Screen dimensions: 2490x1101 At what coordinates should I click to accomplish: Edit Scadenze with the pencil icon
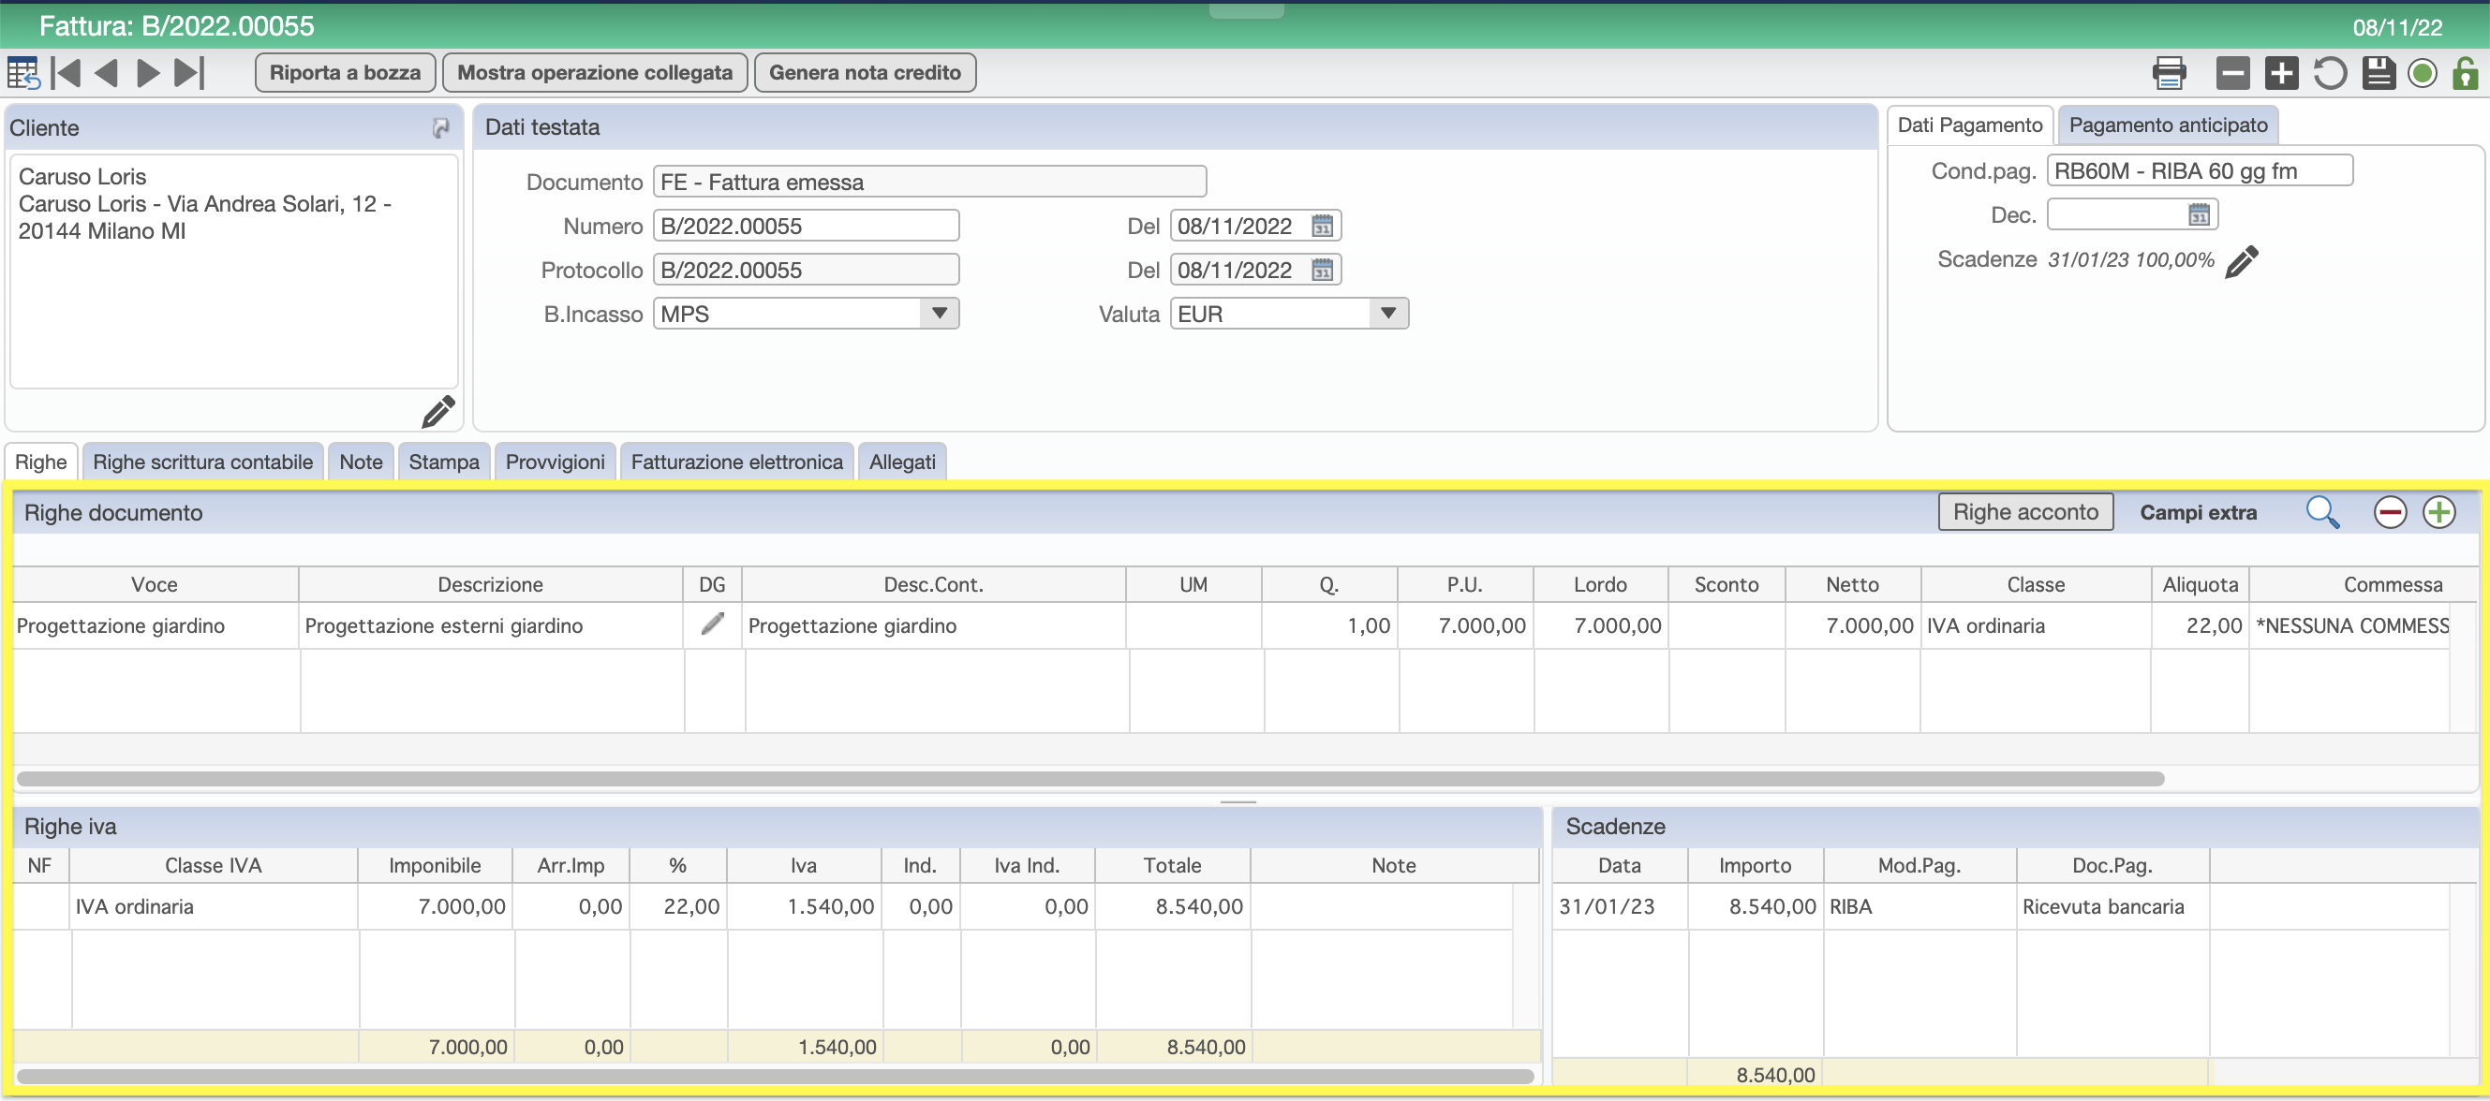click(2242, 261)
